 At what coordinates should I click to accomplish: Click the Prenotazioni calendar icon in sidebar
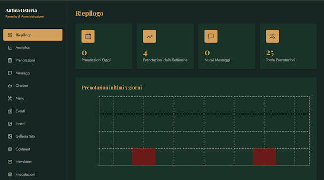click(10, 60)
